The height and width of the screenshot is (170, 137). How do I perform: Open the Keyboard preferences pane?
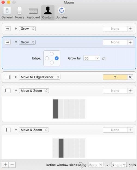tap(33, 13)
